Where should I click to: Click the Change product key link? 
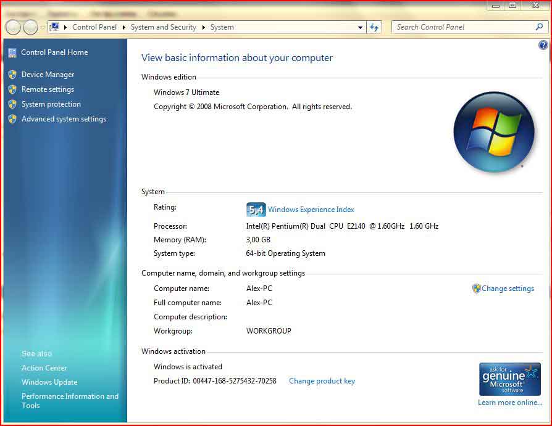[x=322, y=381]
